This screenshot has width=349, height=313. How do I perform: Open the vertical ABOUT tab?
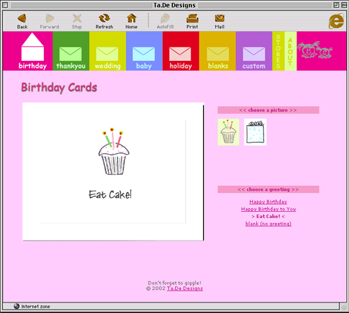(x=290, y=51)
